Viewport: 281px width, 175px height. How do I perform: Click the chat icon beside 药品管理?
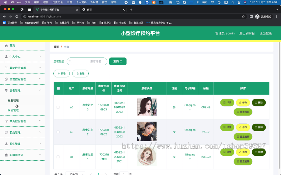6,132
